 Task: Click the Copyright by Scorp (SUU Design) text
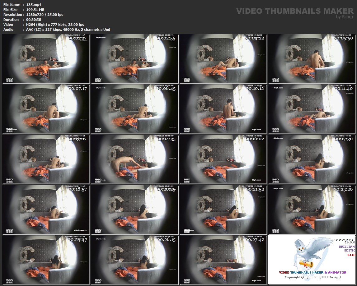pos(312,277)
